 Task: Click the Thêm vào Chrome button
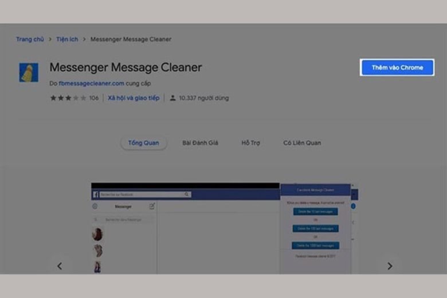point(397,68)
